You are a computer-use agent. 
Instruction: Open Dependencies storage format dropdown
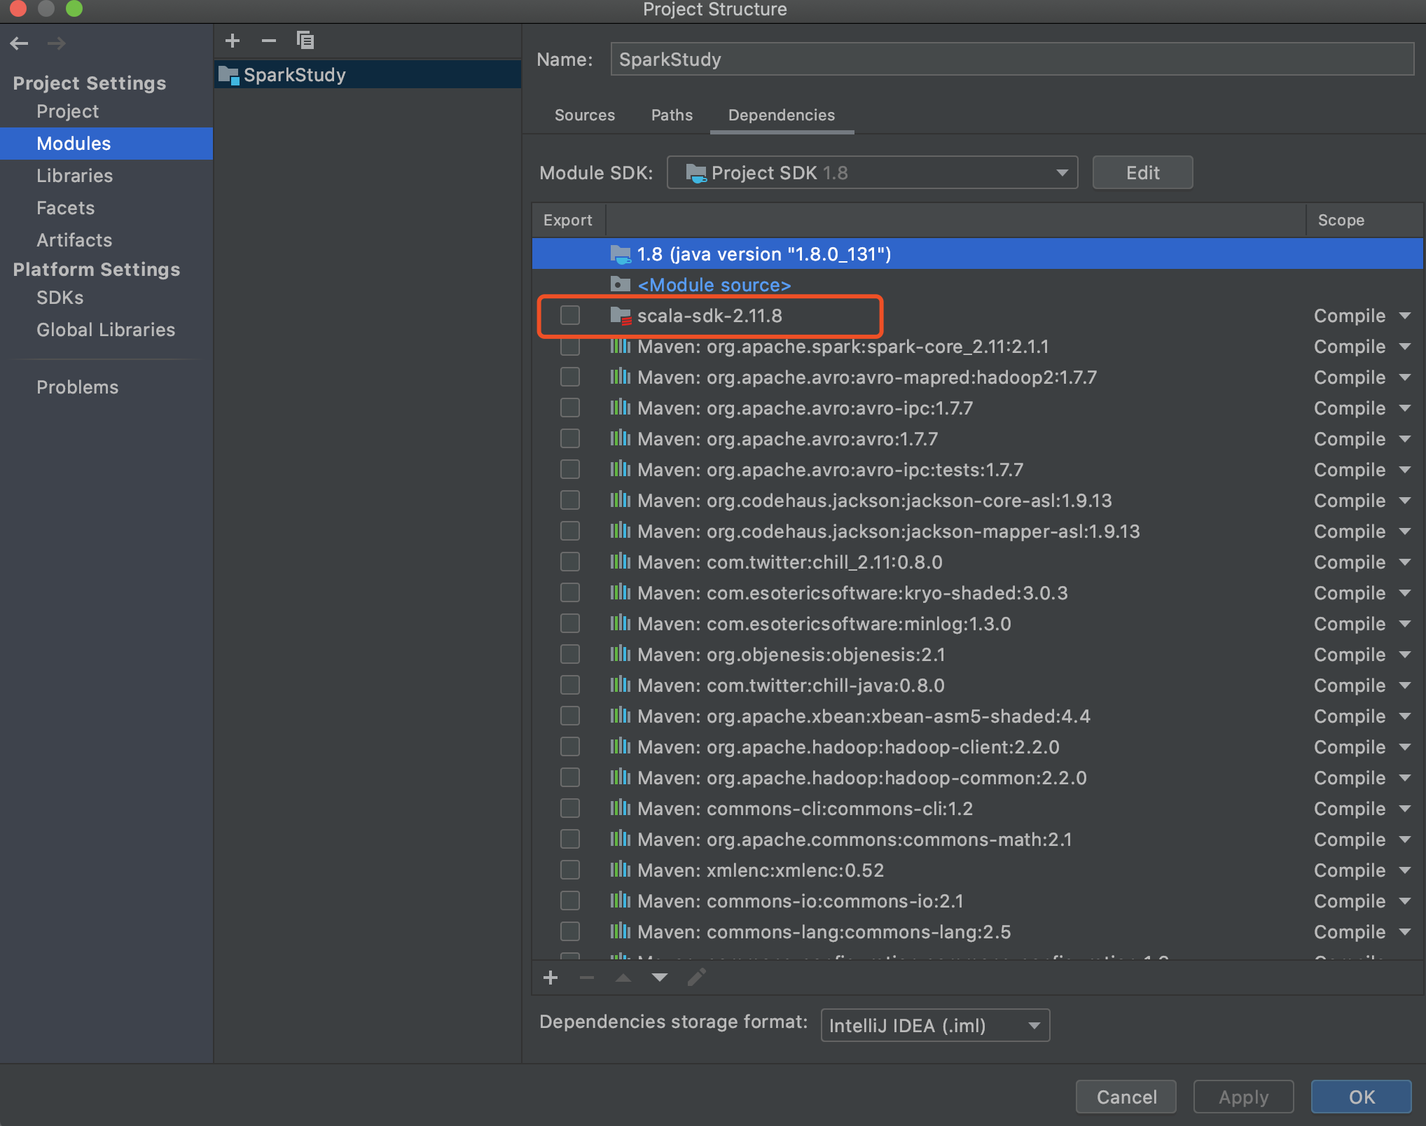[x=934, y=1026]
